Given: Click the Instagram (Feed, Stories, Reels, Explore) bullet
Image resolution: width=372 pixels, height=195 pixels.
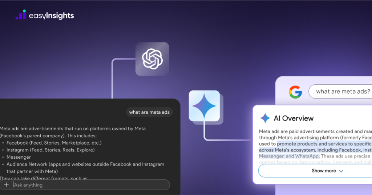Looking at the screenshot, I should coord(50,150).
